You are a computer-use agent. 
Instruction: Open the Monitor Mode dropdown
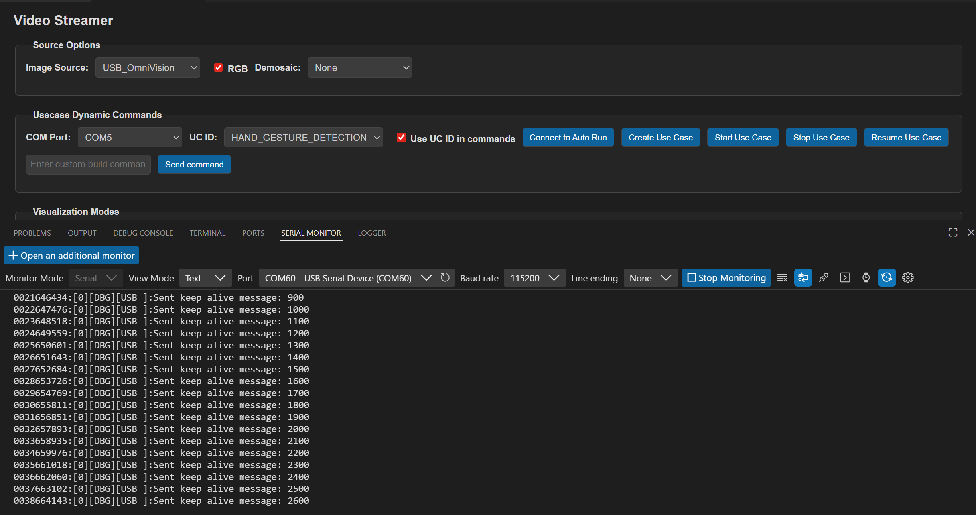(96, 278)
